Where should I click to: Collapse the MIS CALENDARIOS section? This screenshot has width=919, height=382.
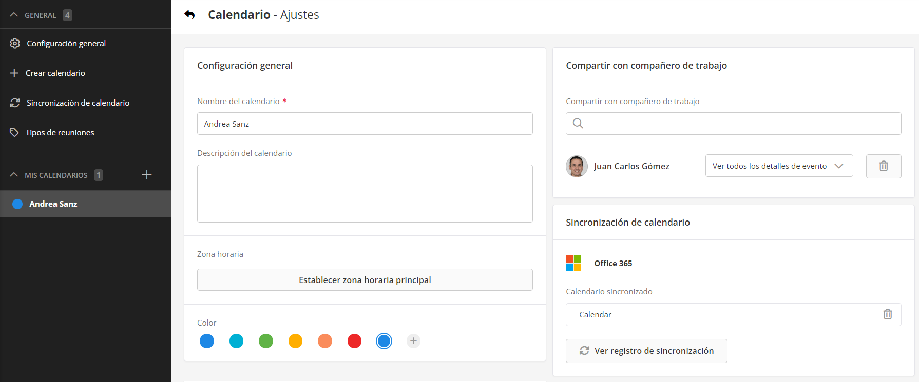tap(14, 175)
